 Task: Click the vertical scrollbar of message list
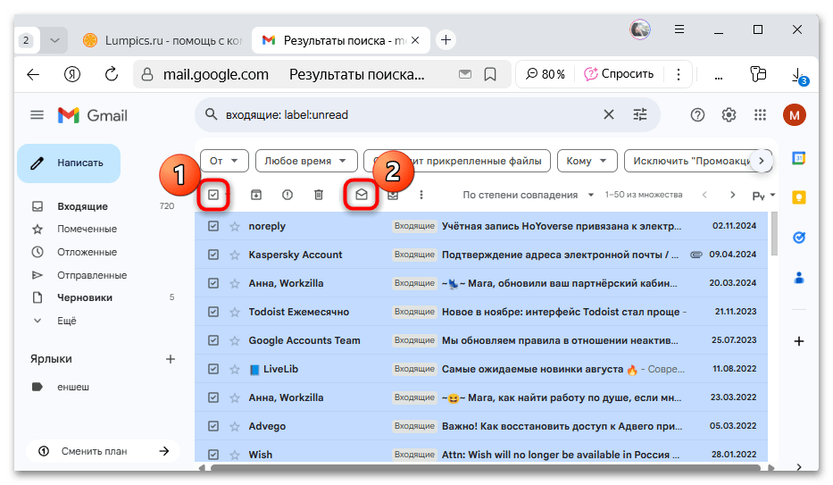point(774,234)
